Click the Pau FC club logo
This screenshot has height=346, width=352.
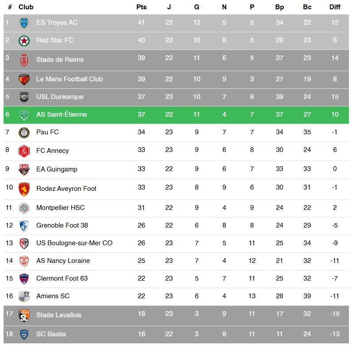24,132
